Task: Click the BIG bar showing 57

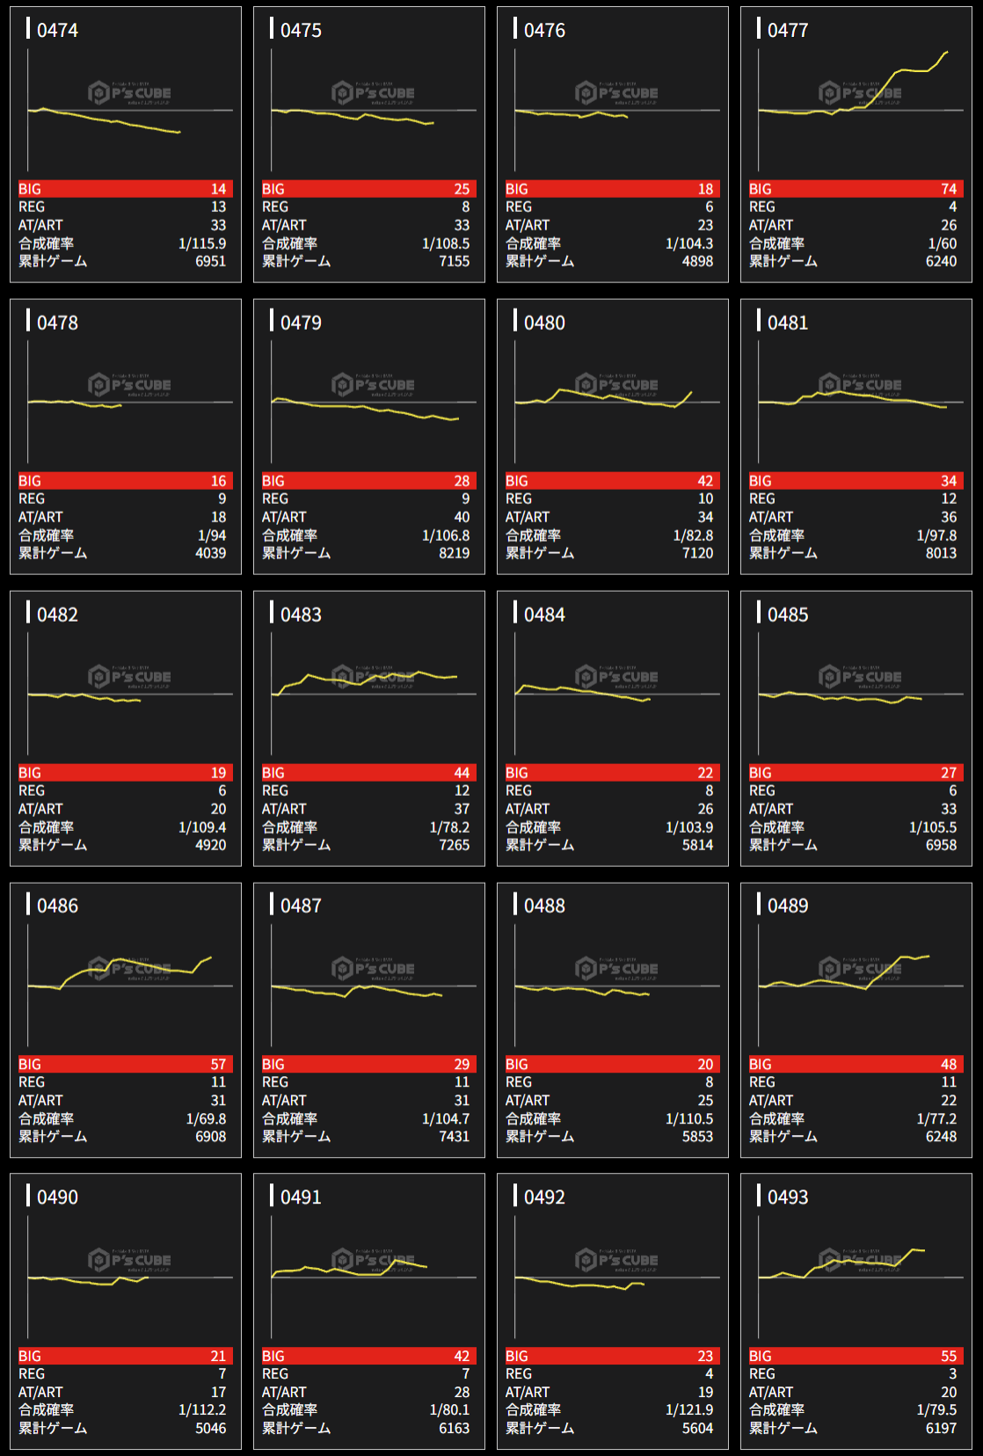Action: pyautogui.click(x=126, y=1064)
